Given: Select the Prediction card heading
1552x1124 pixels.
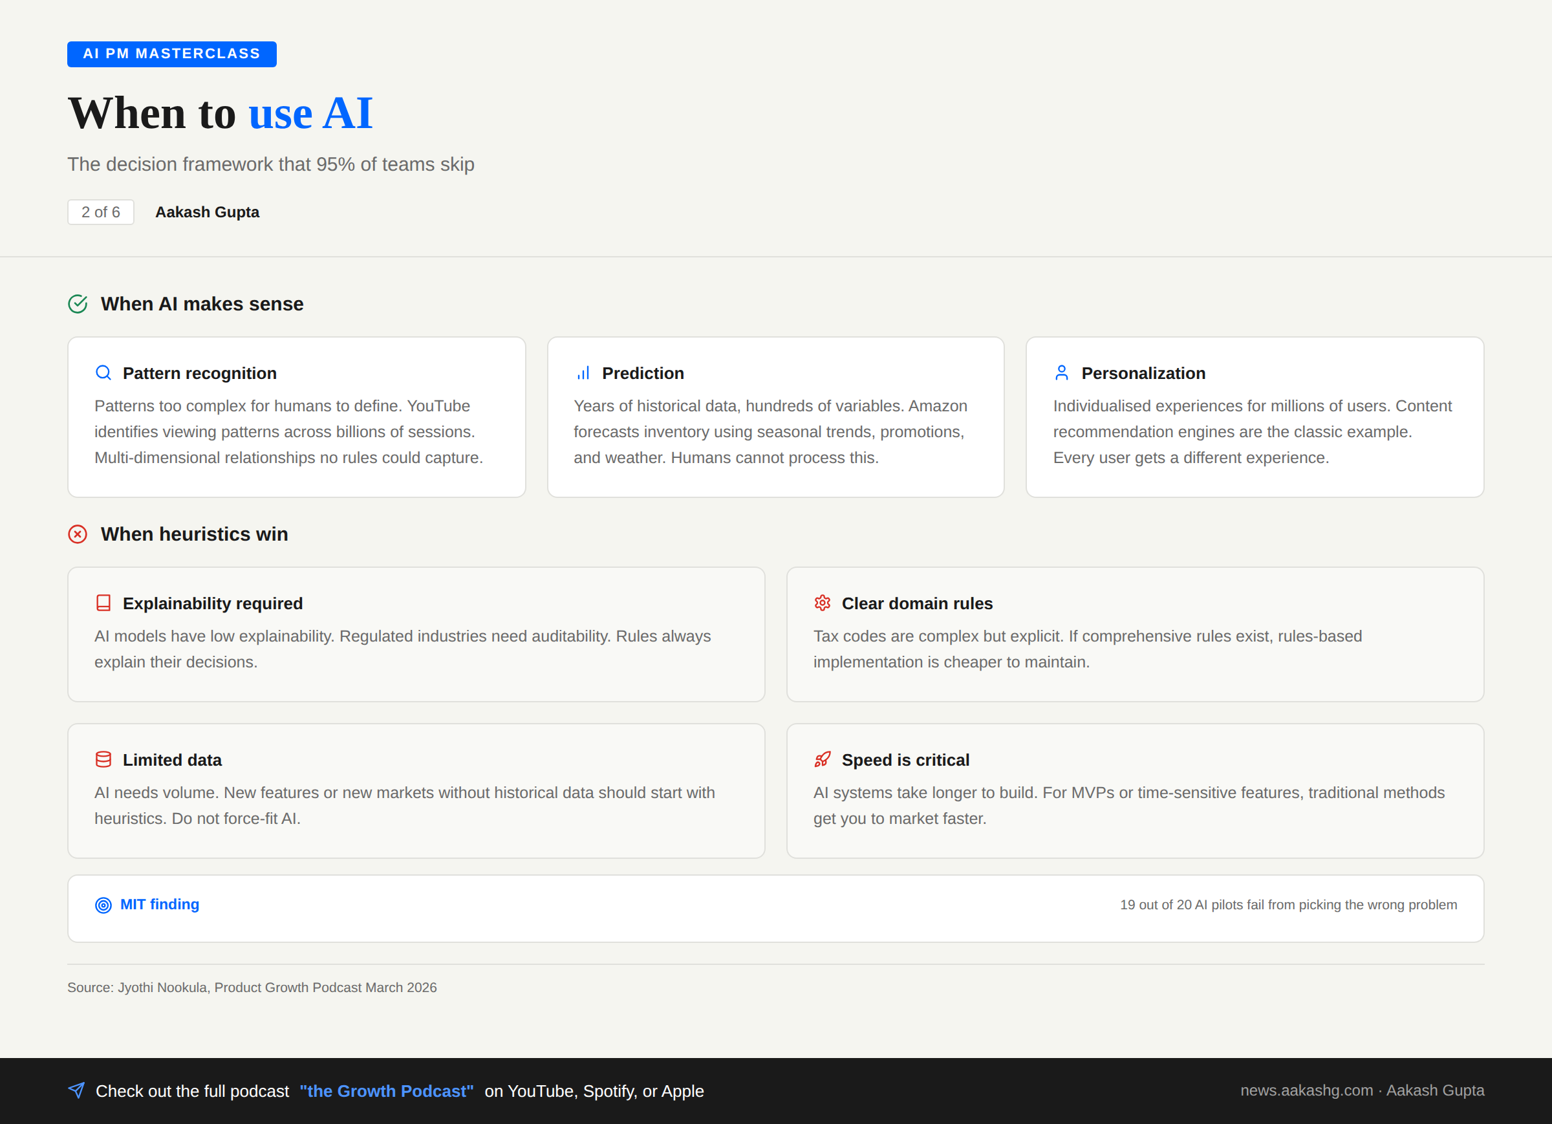Looking at the screenshot, I should (643, 373).
